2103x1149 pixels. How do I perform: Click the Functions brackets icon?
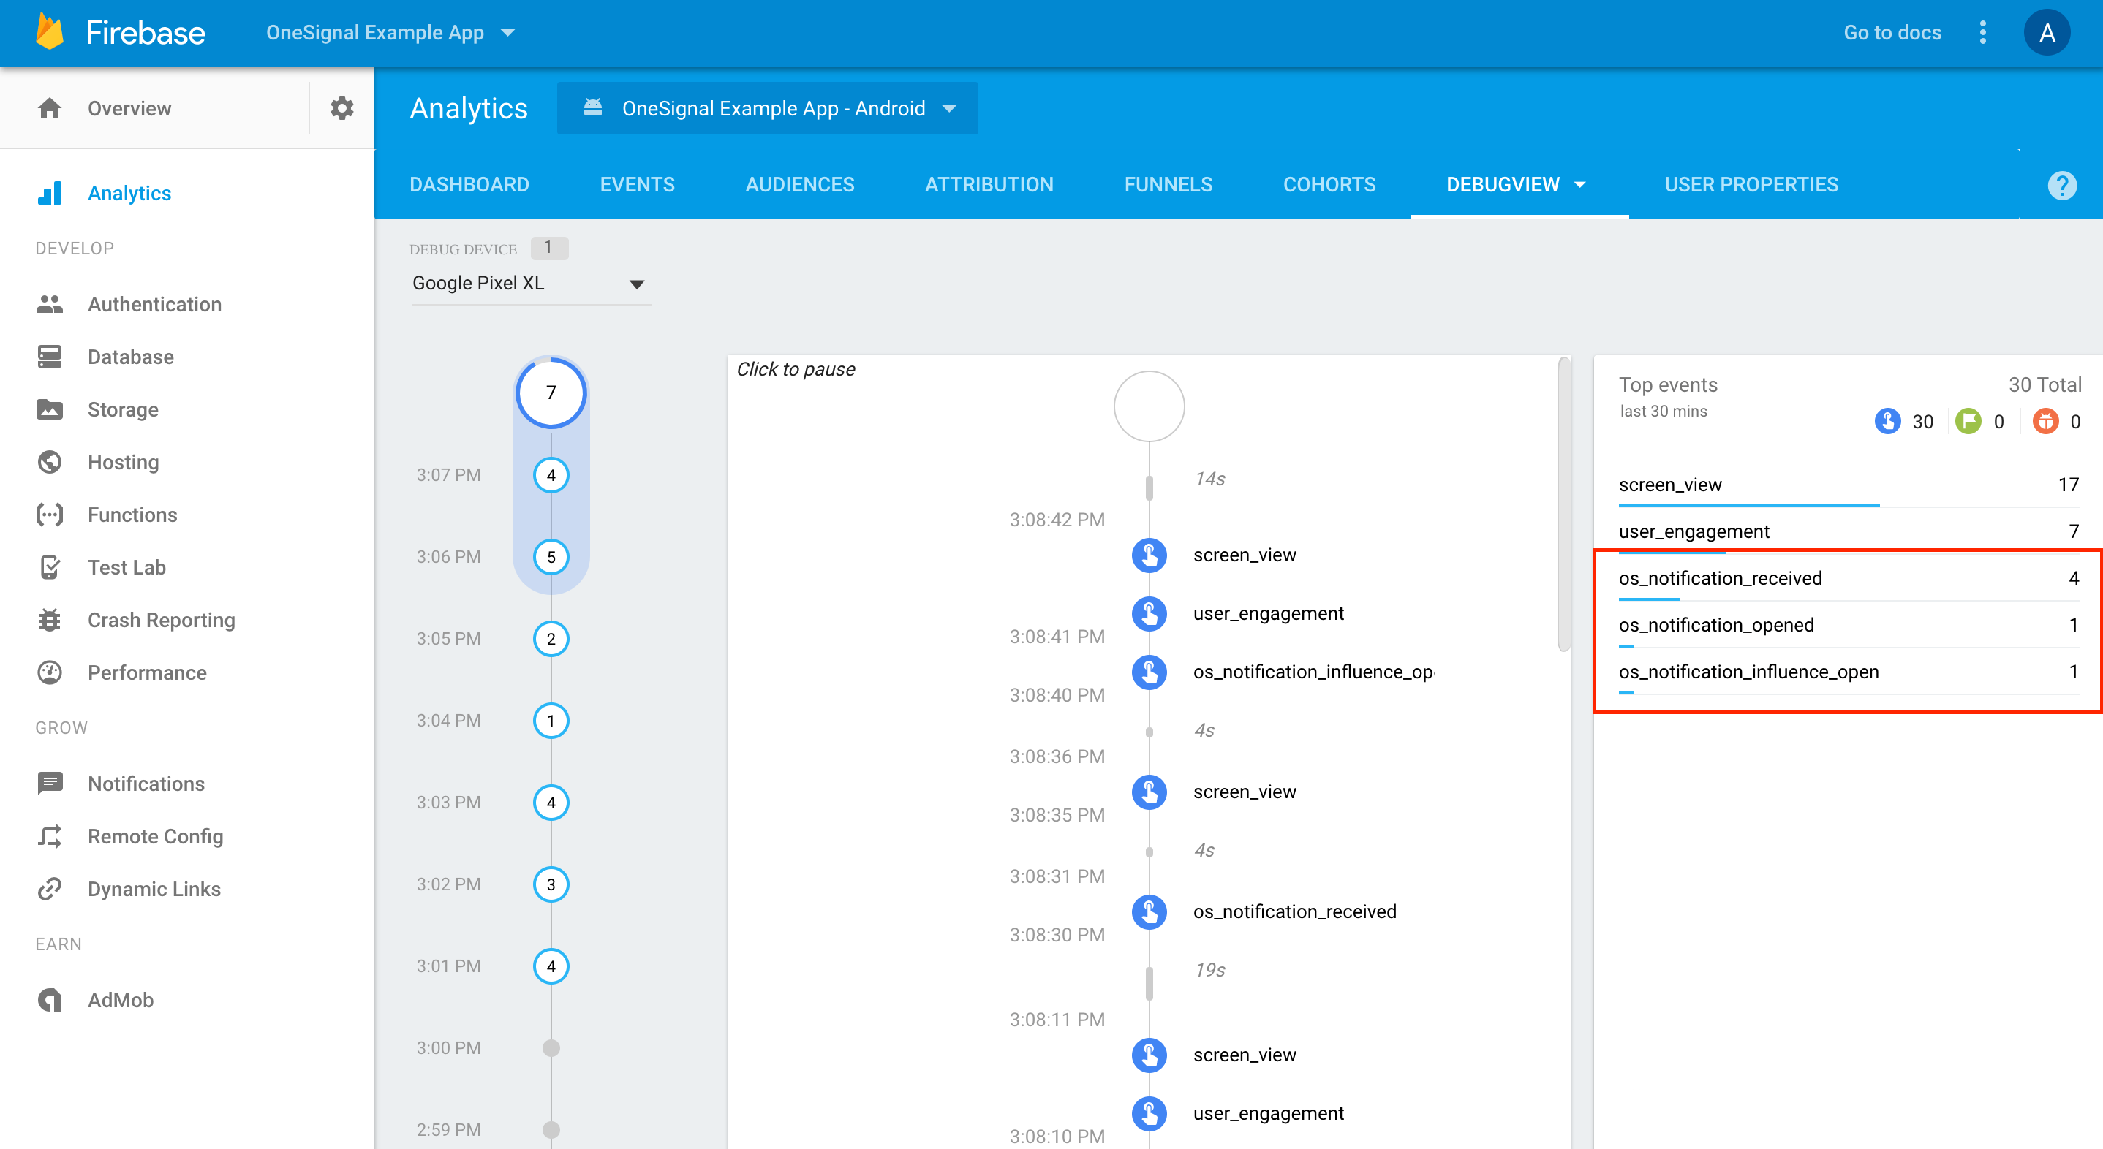tap(50, 515)
